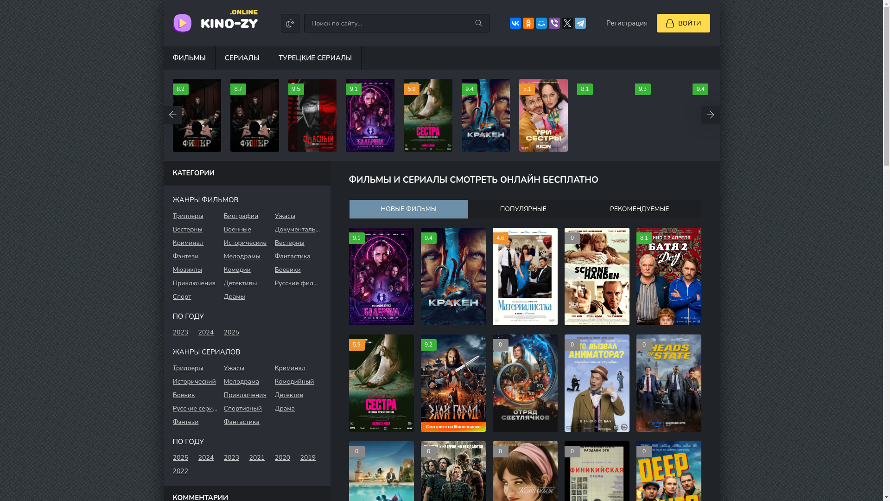This screenshot has height=501, width=890.
Task: Open Батя 2 Дед movie poster
Action: click(669, 276)
